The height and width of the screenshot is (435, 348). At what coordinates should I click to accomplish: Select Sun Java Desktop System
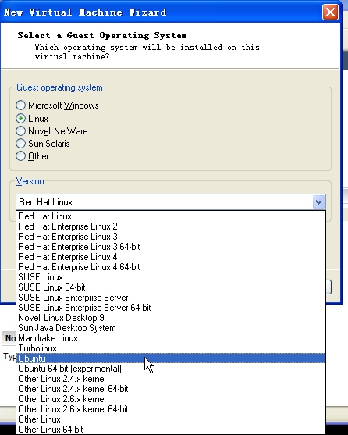point(171,328)
